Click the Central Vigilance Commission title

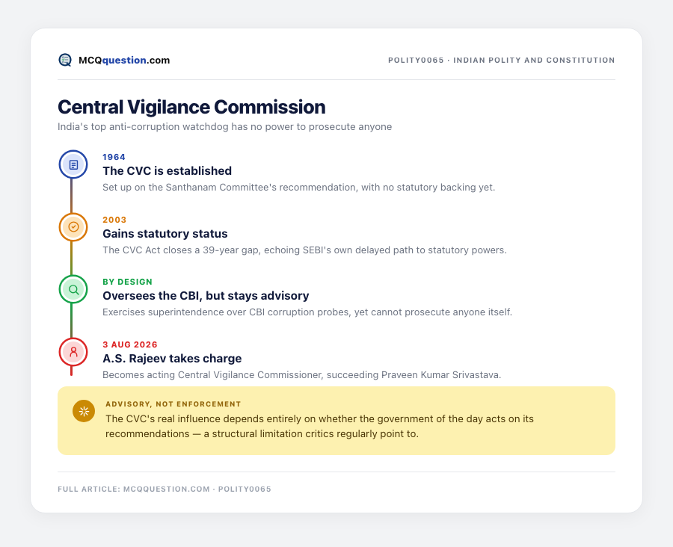(191, 107)
